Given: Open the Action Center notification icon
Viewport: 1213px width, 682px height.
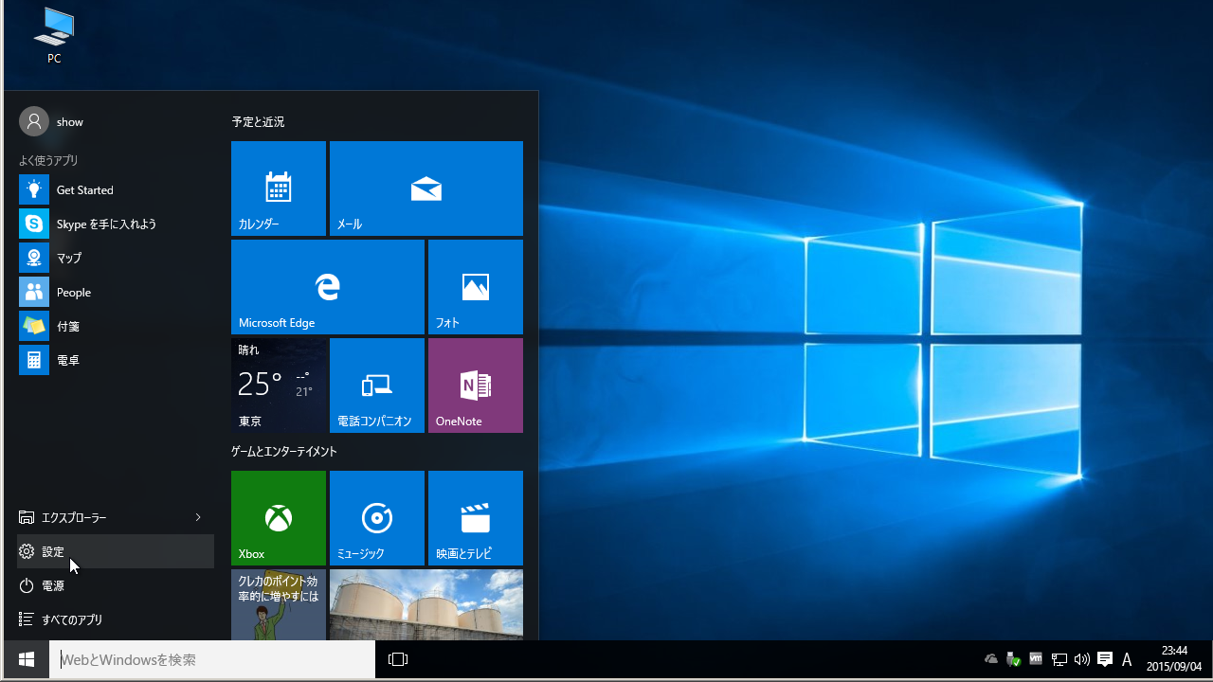Looking at the screenshot, I should pyautogui.click(x=1105, y=659).
